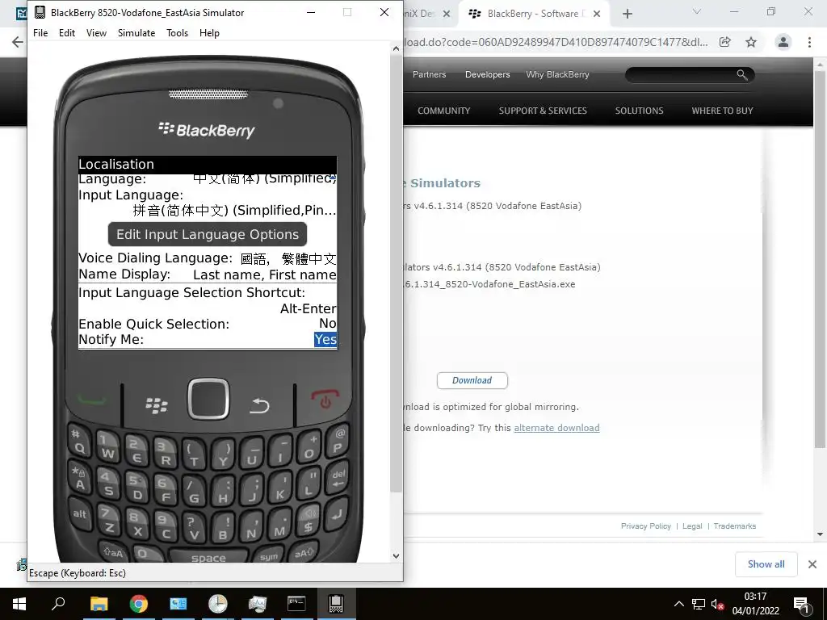The height and width of the screenshot is (620, 827).
Task: Click the P key on phone keyboard
Action: pyautogui.click(x=338, y=442)
